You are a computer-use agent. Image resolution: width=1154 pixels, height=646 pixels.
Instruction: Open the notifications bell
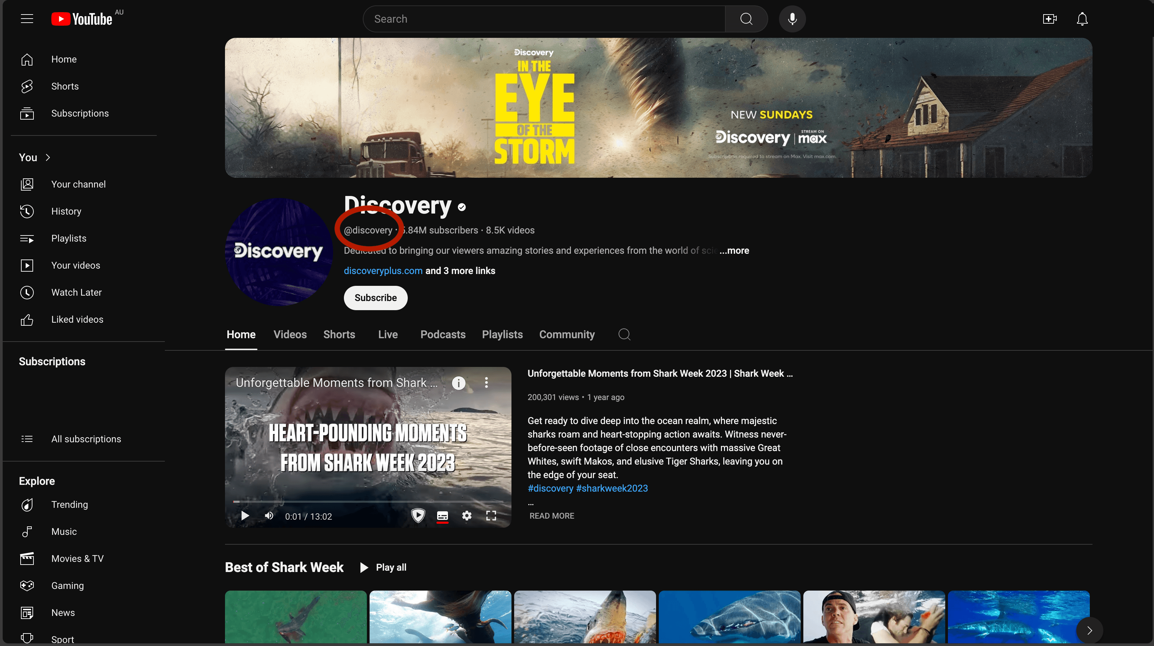[x=1082, y=19]
